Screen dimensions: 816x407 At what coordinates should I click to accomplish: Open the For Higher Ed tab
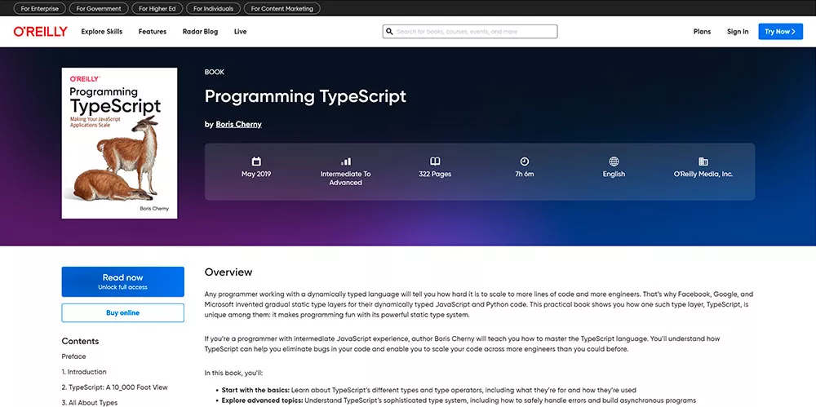point(157,8)
